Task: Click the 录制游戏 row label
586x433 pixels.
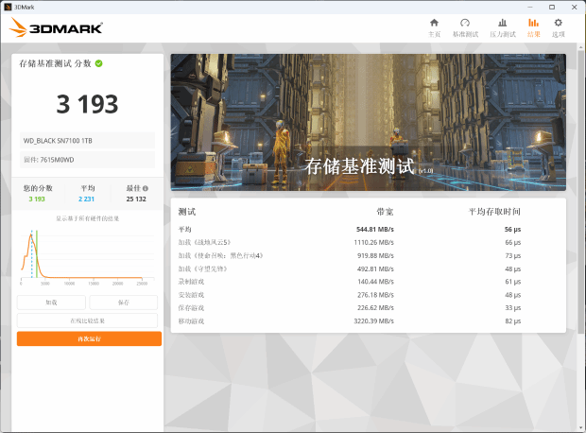Action: point(191,282)
